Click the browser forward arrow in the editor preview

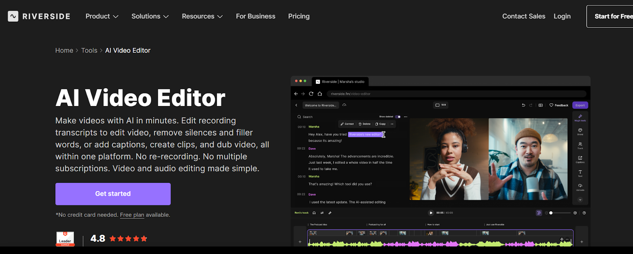[303, 94]
